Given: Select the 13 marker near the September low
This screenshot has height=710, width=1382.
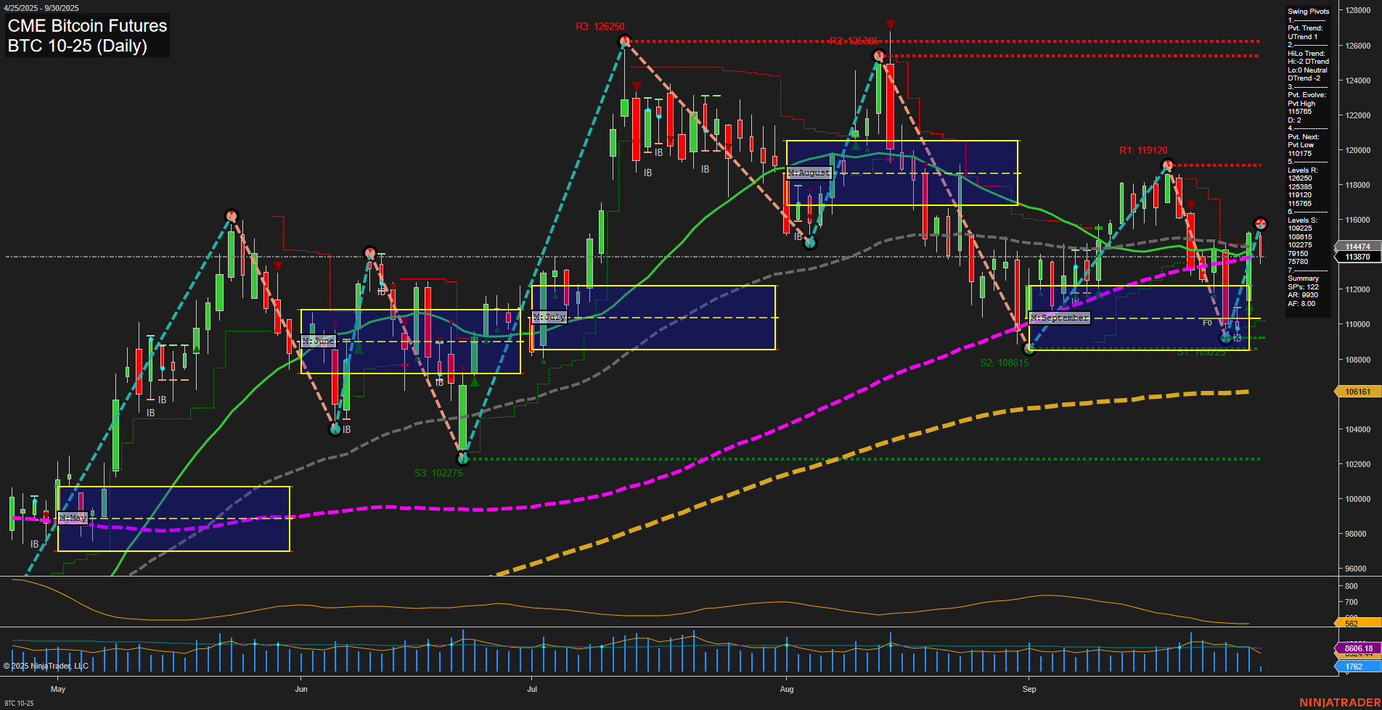Looking at the screenshot, I should pos(1238,338).
